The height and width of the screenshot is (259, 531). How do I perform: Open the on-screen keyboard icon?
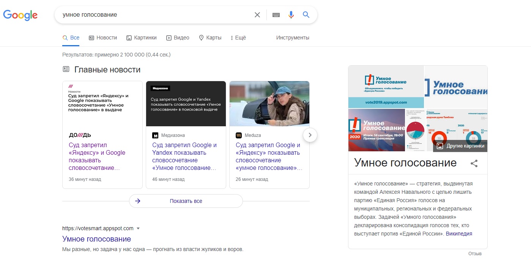[x=276, y=15]
